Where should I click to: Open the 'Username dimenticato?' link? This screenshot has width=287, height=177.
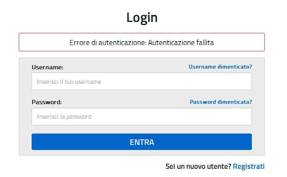point(220,67)
